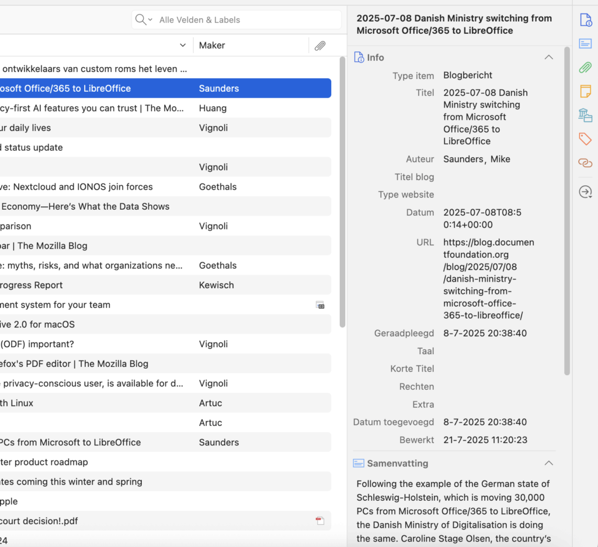Select the 'PCs from Microsoft to LibreOffice' row
Viewport: 598px width, 547px height.
coord(165,442)
